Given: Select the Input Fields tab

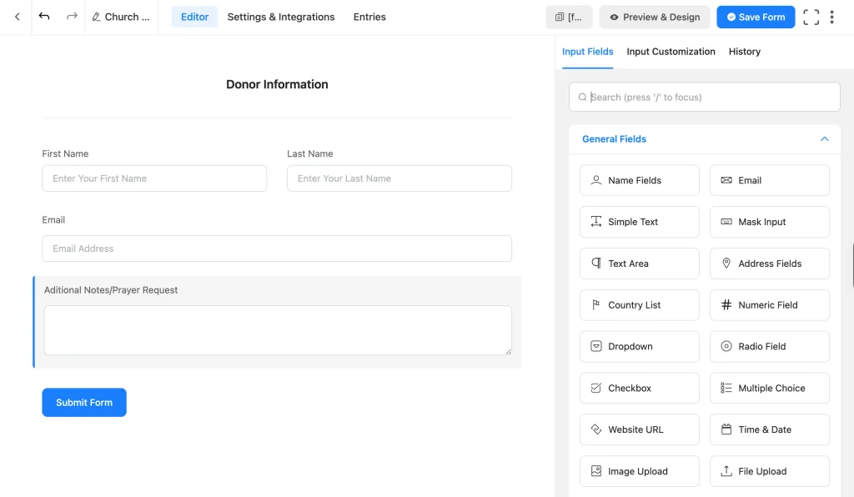Looking at the screenshot, I should 588,52.
